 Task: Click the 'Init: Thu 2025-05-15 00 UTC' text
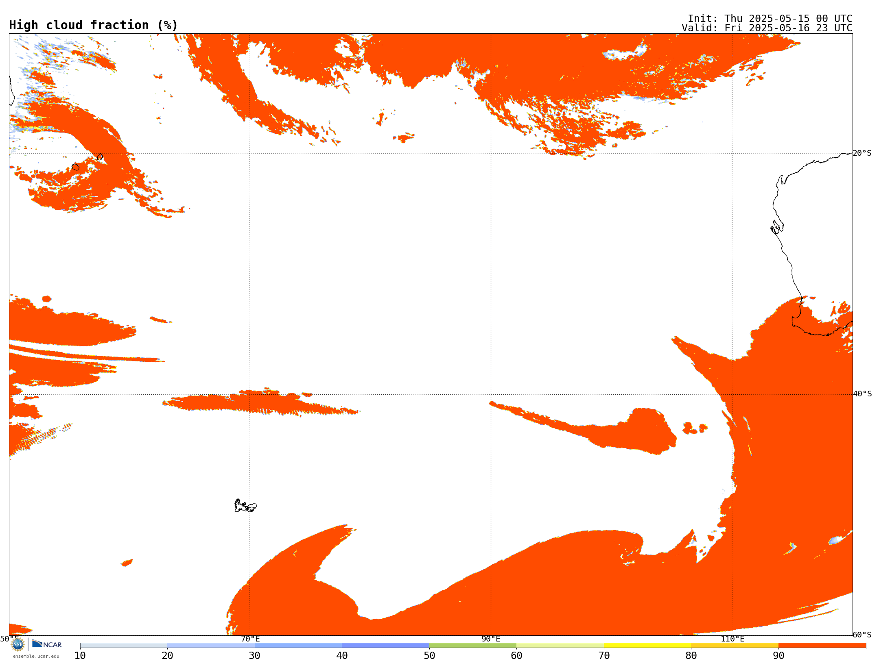click(770, 19)
